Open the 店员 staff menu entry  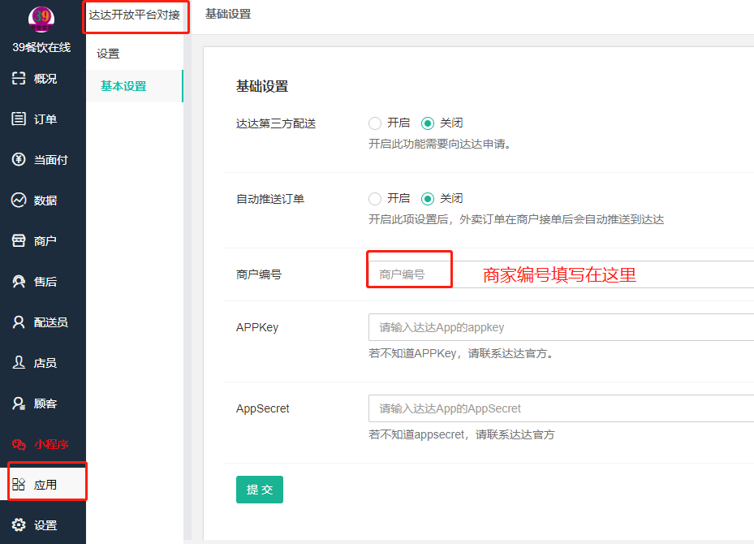43,363
